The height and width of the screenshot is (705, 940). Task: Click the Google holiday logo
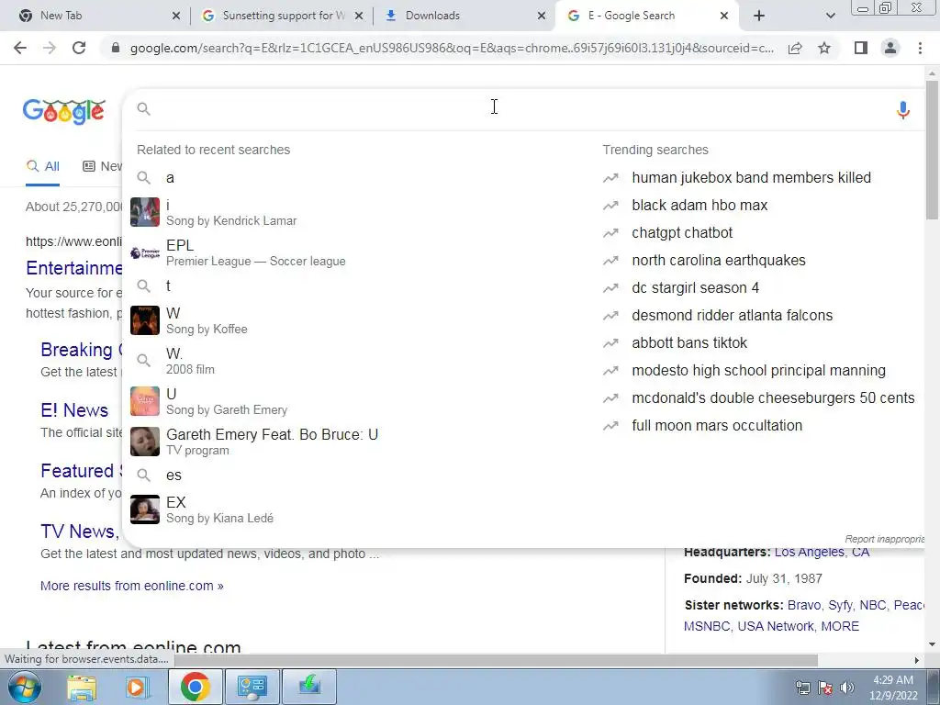click(x=64, y=111)
